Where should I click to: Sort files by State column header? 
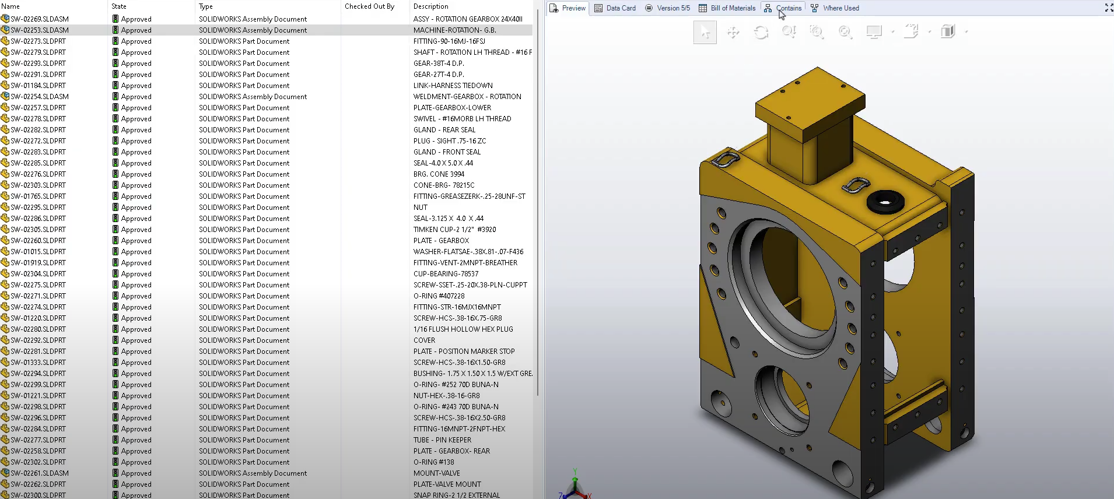point(119,6)
